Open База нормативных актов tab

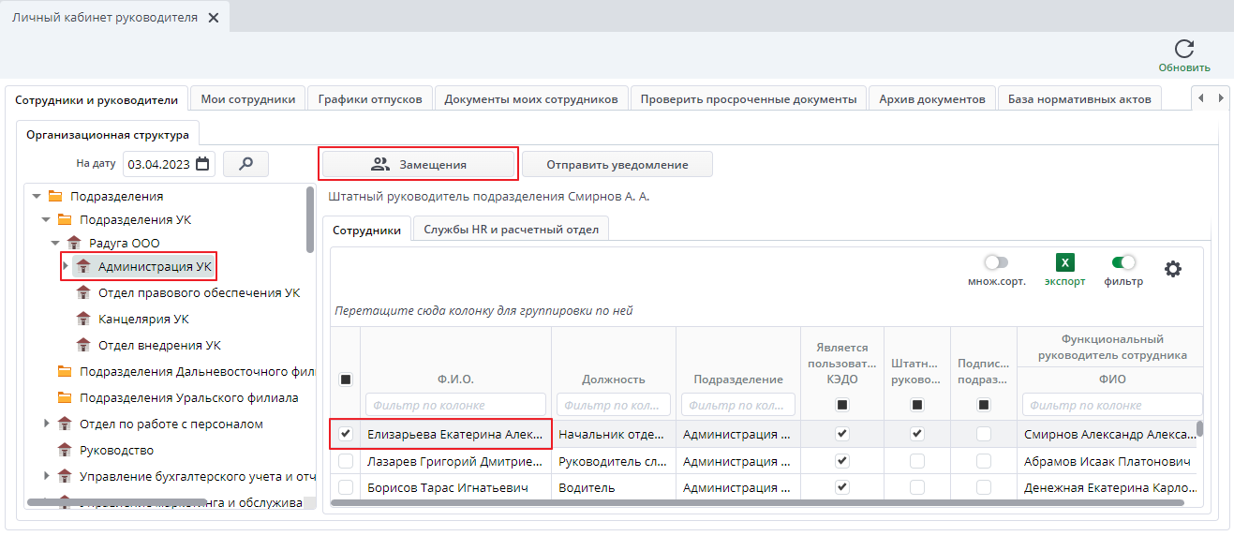[1079, 98]
